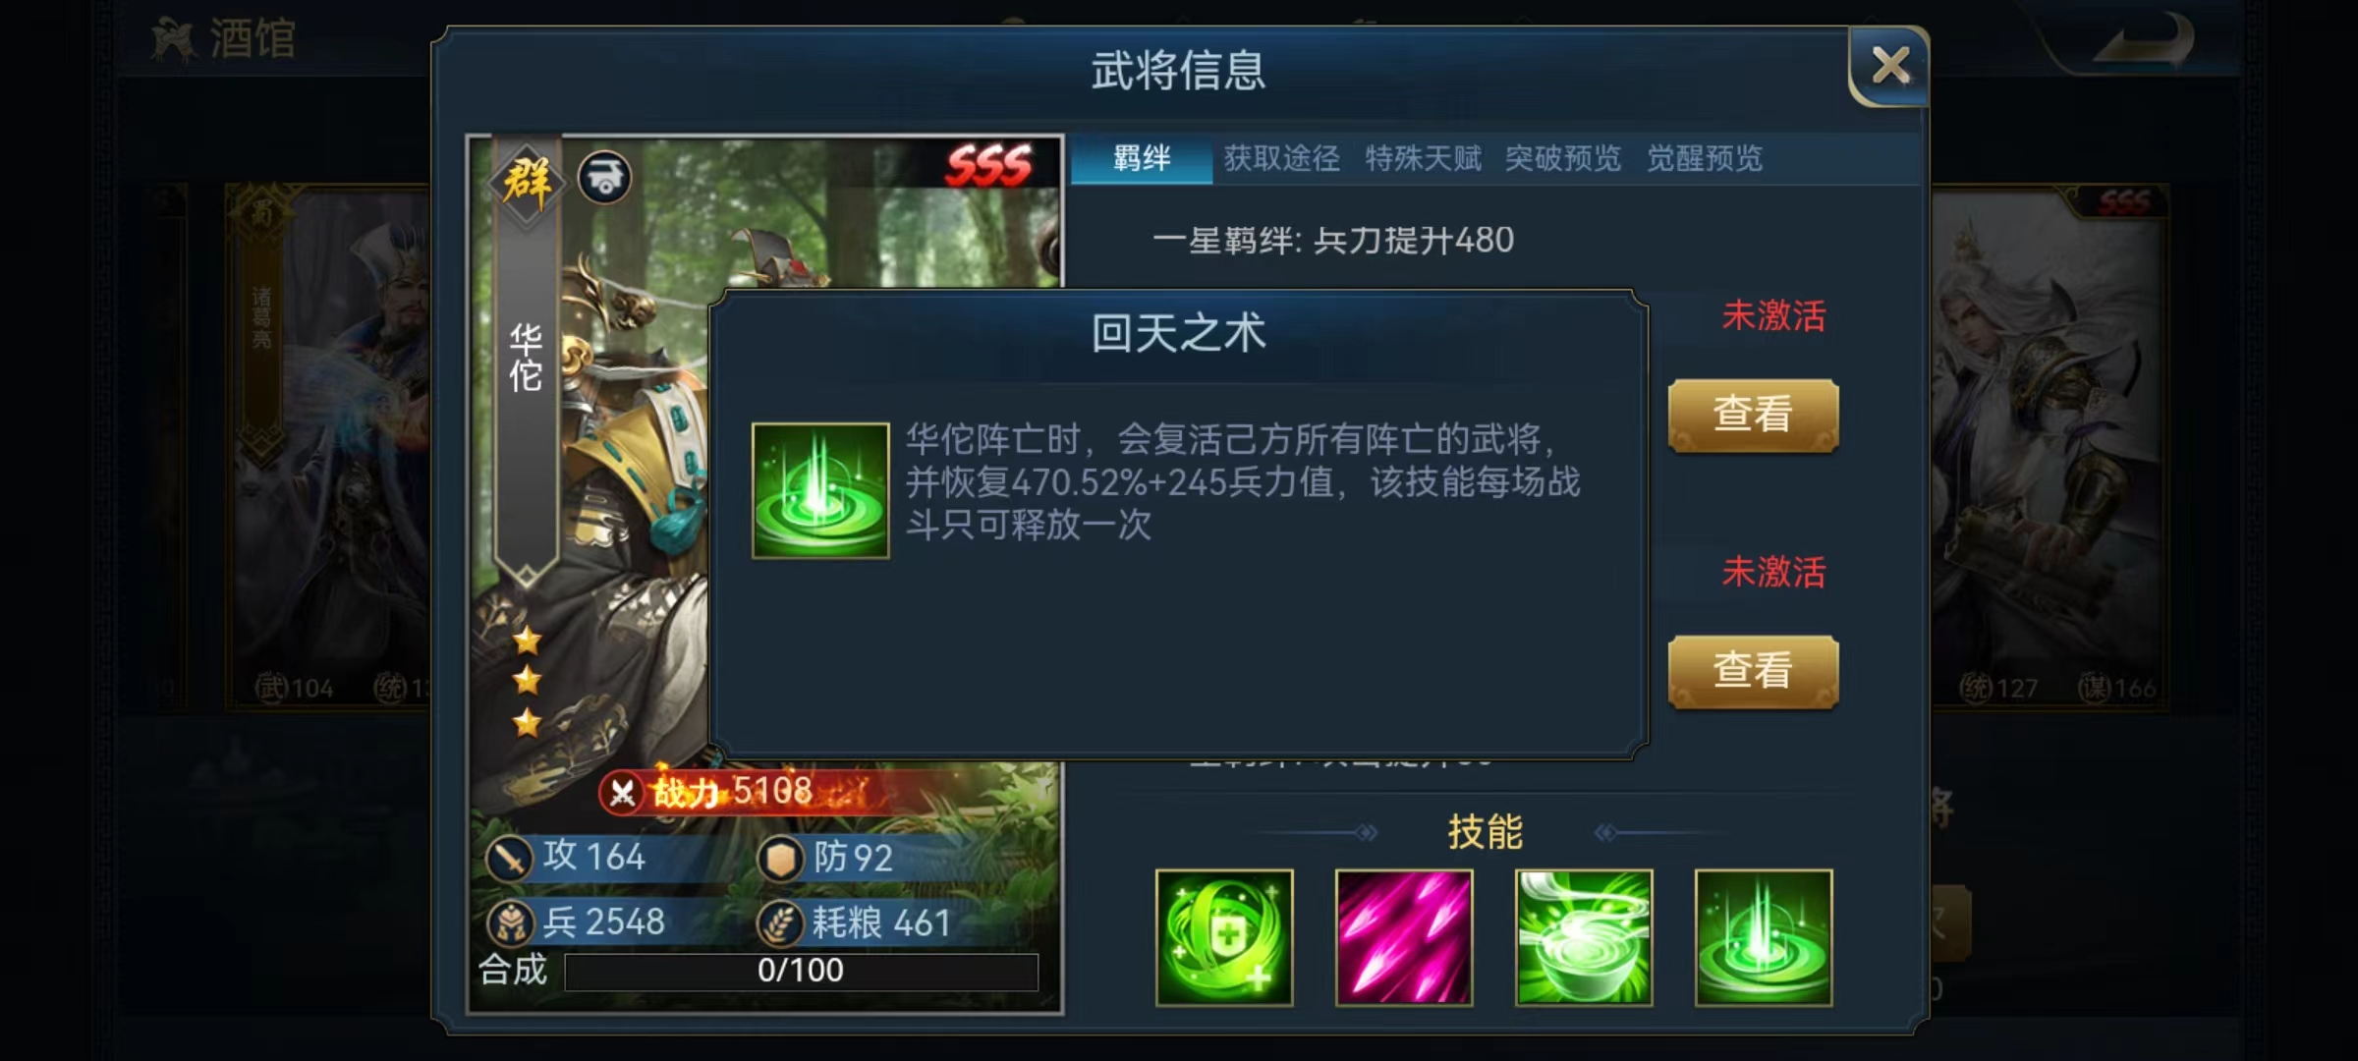The height and width of the screenshot is (1061, 2358).
Task: Click the 回天之术 skill icon in the popup
Action: tap(820, 490)
